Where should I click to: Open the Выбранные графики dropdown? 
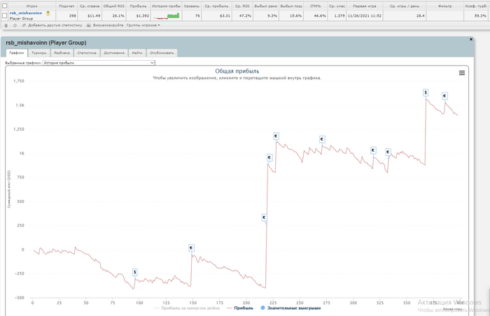click(x=98, y=62)
